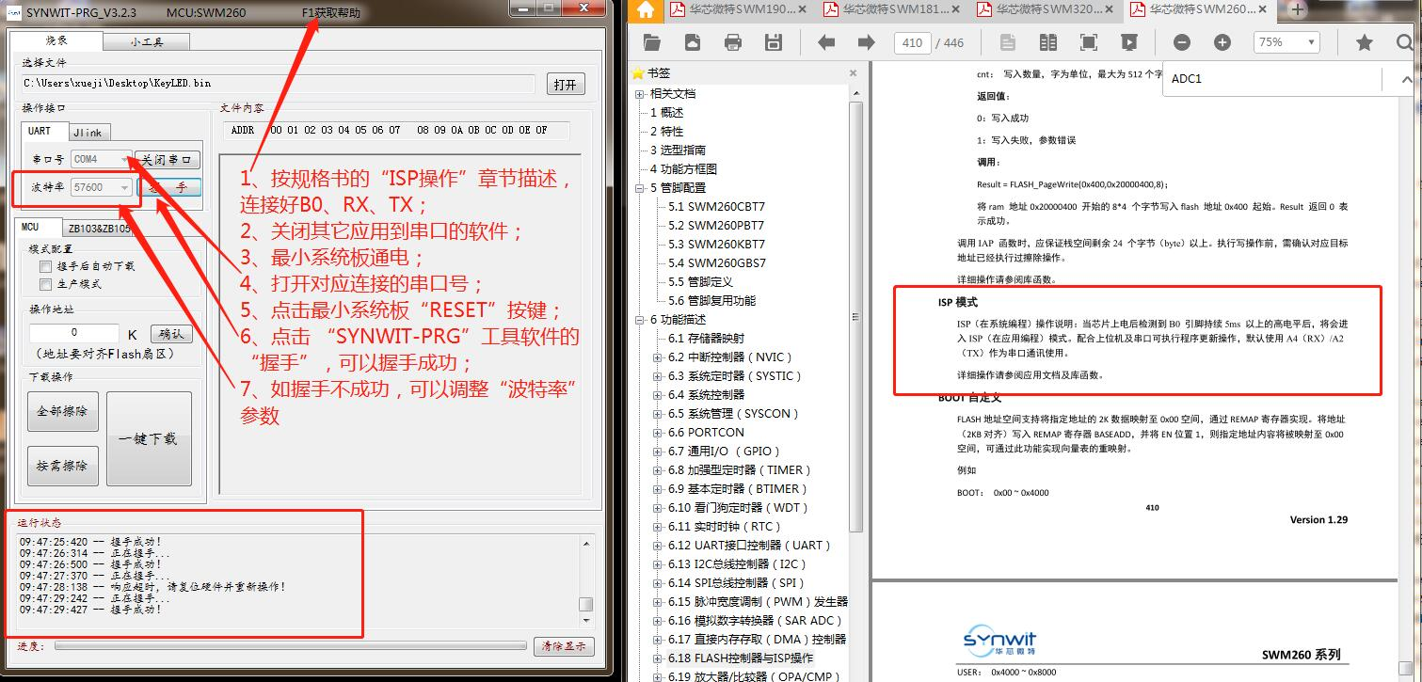Viewport: 1422px width, 682px height.
Task: Click the 进度 progress bar
Action: [x=291, y=646]
